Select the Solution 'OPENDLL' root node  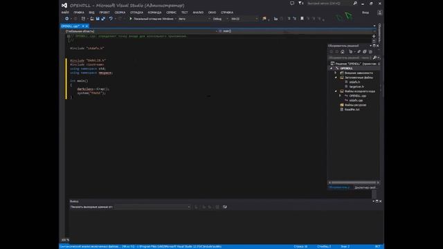355,64
